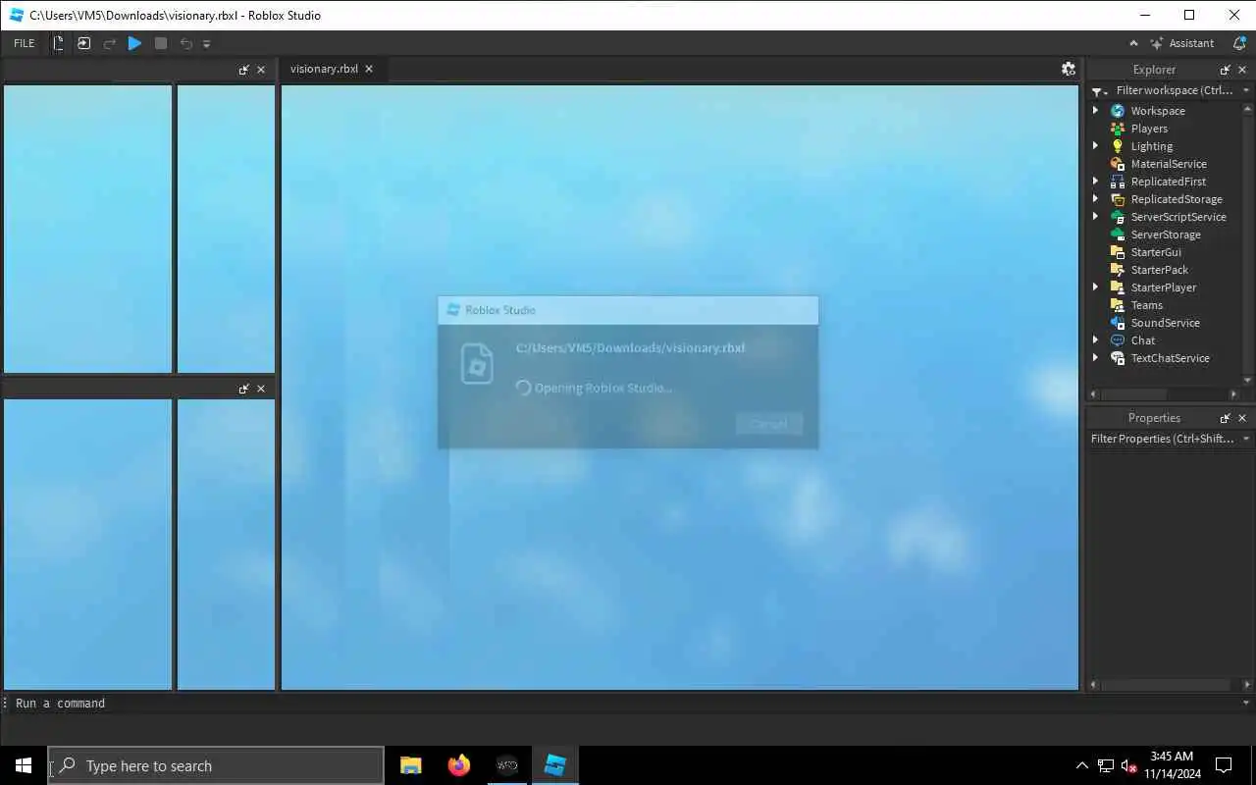Open the Filter workspace history dropdown arrow
This screenshot has width=1256, height=785.
coord(1246,90)
